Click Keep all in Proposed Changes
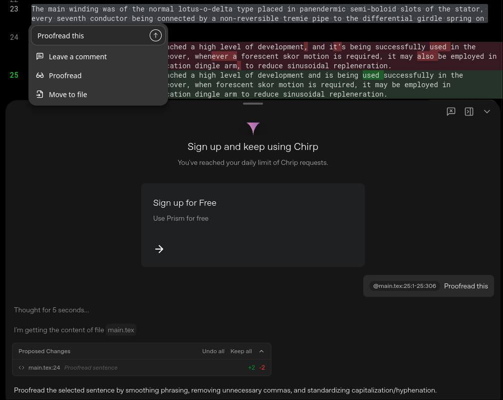Viewport: 503px width, 400px height. [x=241, y=351]
